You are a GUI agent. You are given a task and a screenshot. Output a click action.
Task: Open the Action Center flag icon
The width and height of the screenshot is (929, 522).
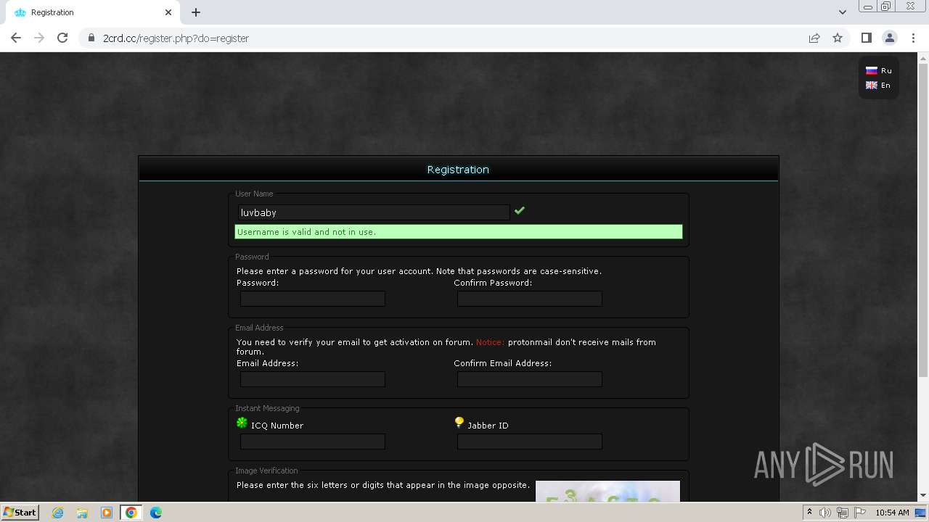coord(859,513)
